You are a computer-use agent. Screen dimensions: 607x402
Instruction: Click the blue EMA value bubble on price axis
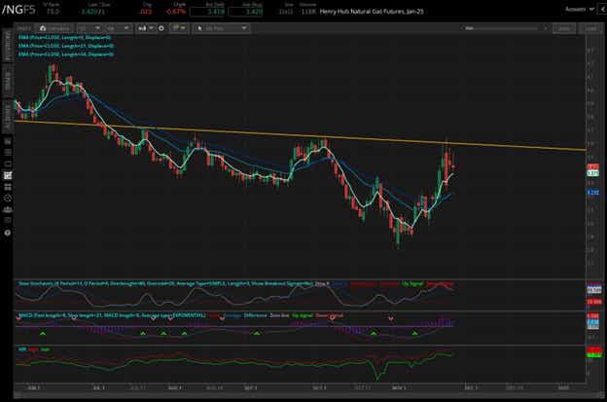click(592, 193)
